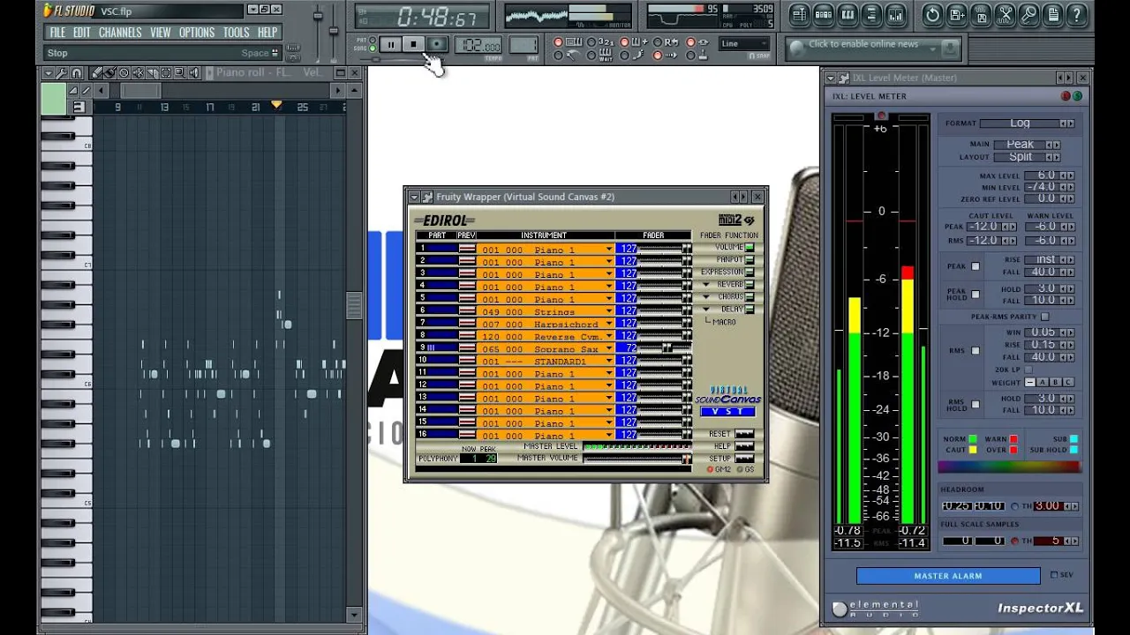
Task: Open the part 10 STANDARD1 instrument dropdown
Action: tap(609, 362)
